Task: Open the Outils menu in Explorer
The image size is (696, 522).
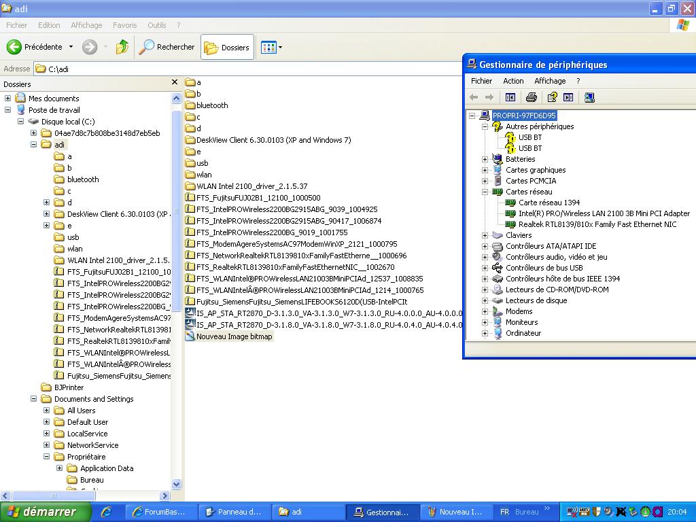Action: click(157, 25)
